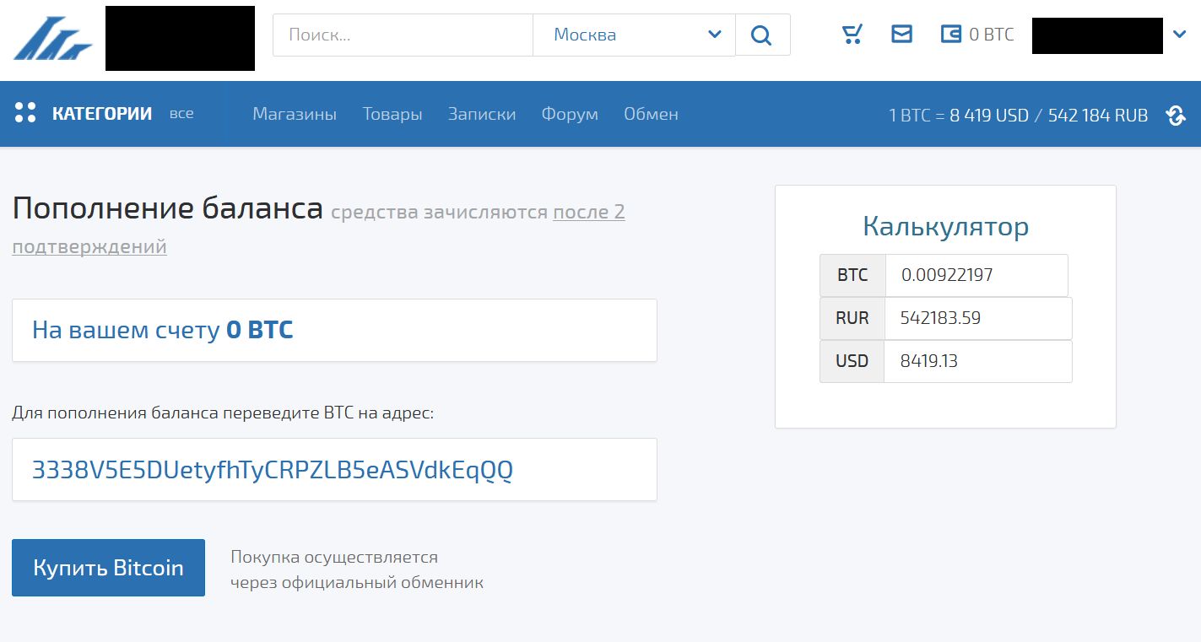1201x642 pixels.
Task: Click the magnifying glass to search
Action: [761, 35]
